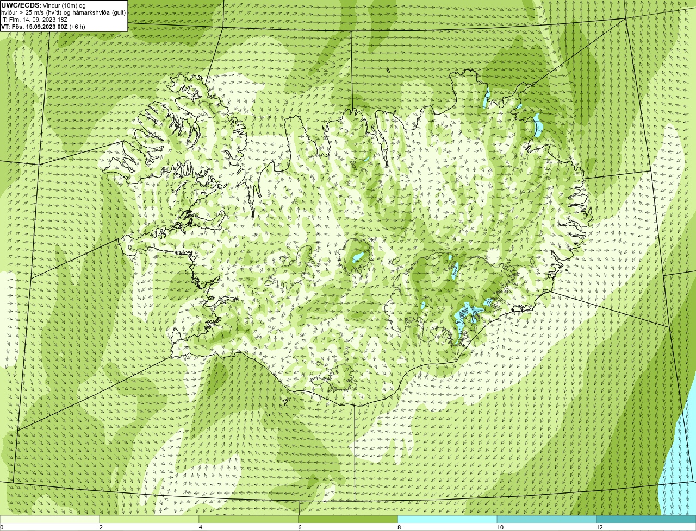This screenshot has height=531, width=696.
Task: Click the "UWC/ECDS" title text
Action: coord(20,5)
